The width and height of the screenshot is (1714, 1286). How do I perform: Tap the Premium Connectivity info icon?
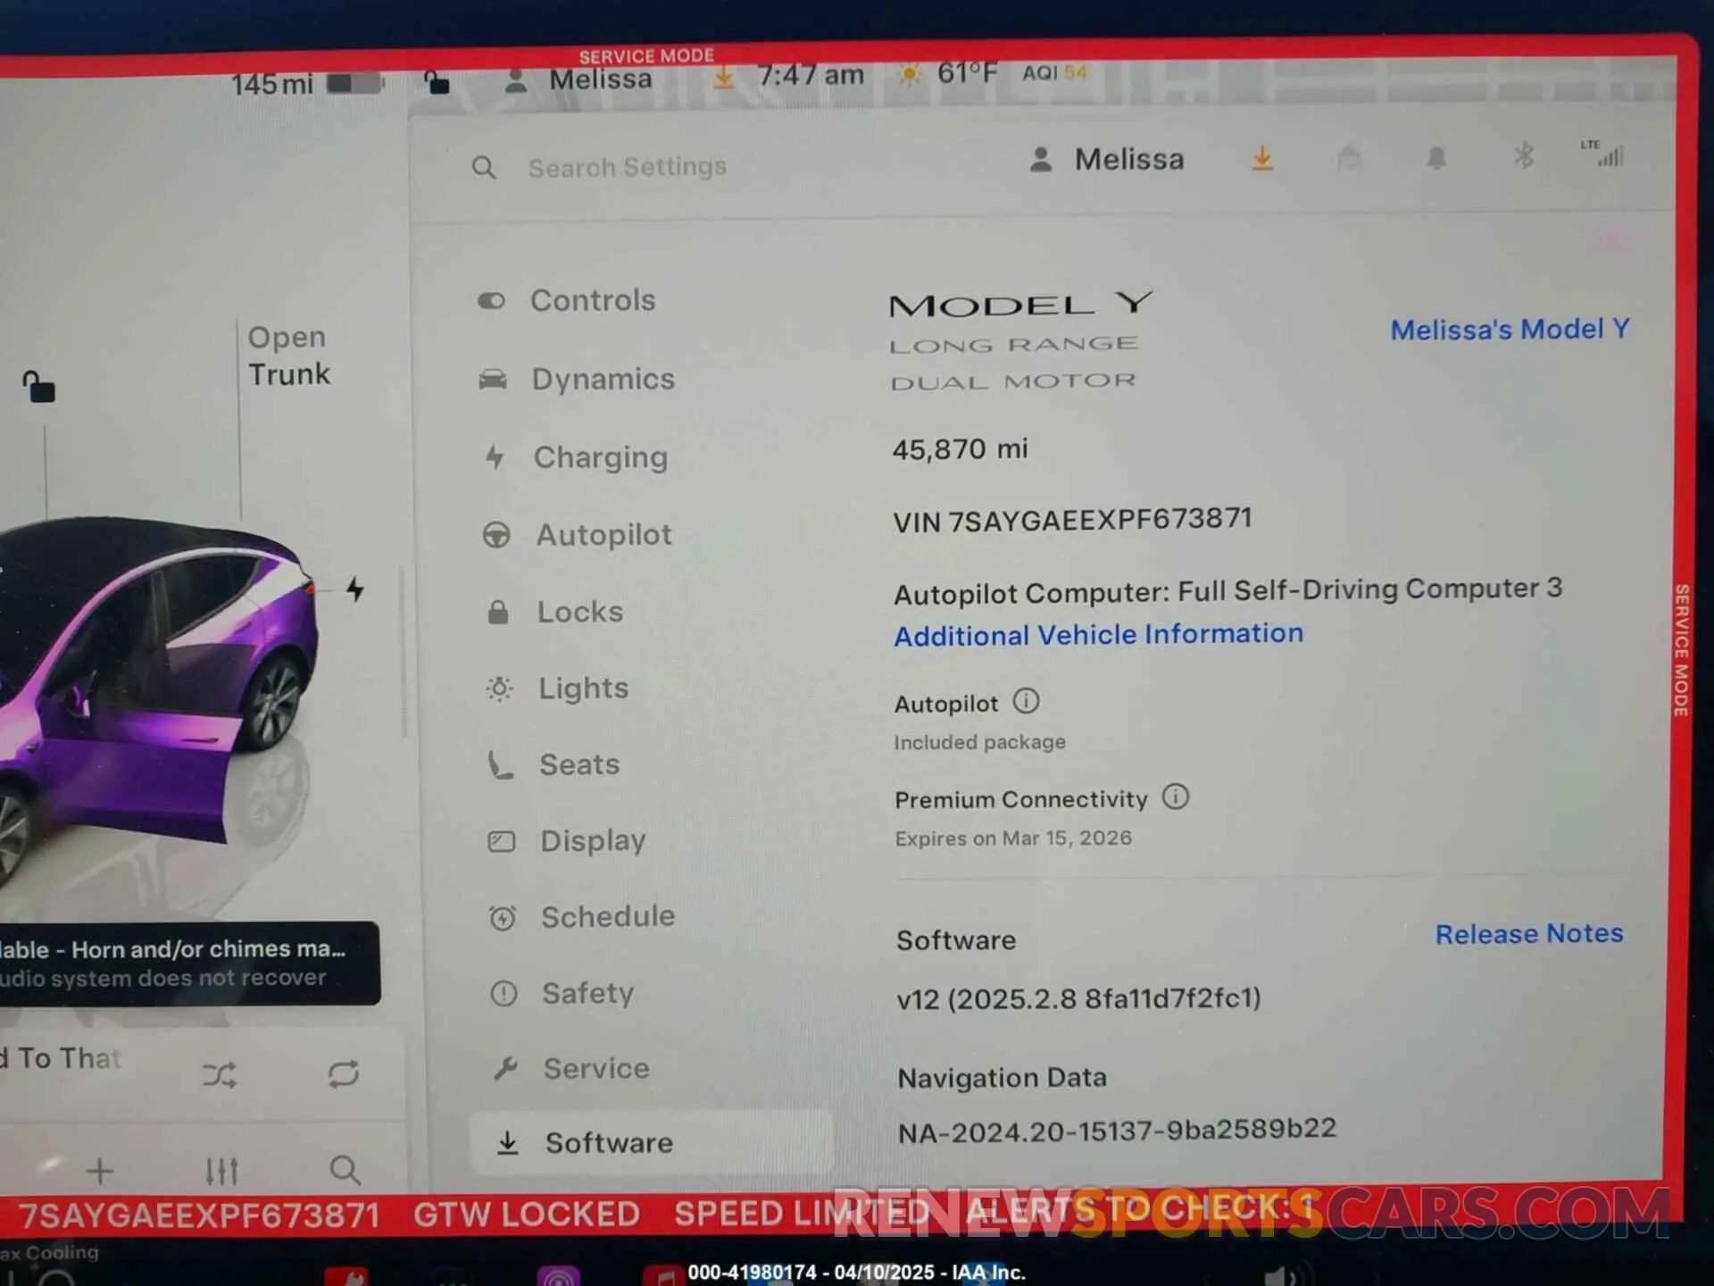tap(1175, 797)
